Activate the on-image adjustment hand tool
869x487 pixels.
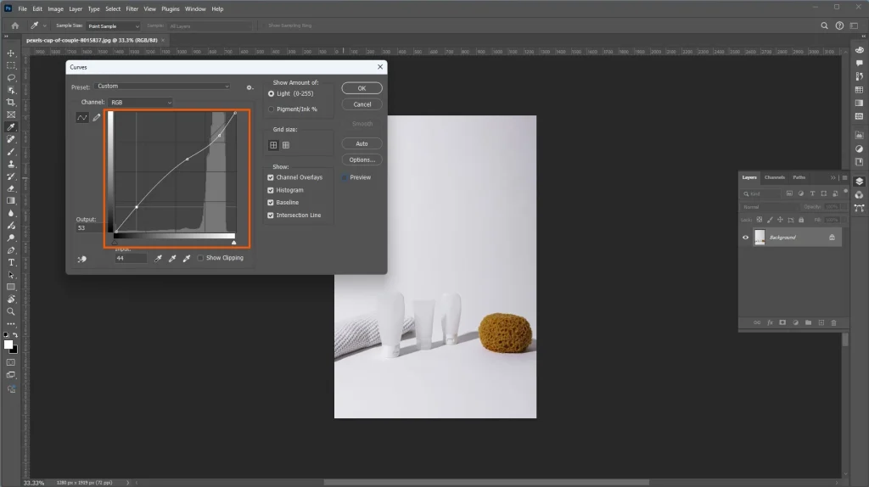coord(82,259)
